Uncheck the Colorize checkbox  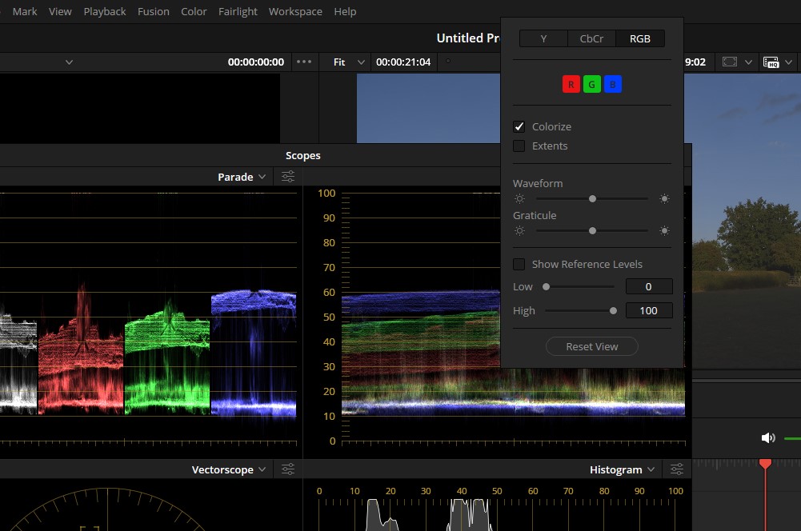click(519, 126)
